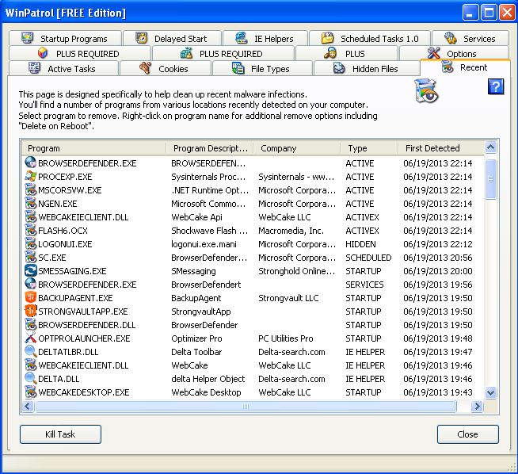The image size is (518, 474).
Task: Click the Delayed Start clock icon
Action: [142, 38]
